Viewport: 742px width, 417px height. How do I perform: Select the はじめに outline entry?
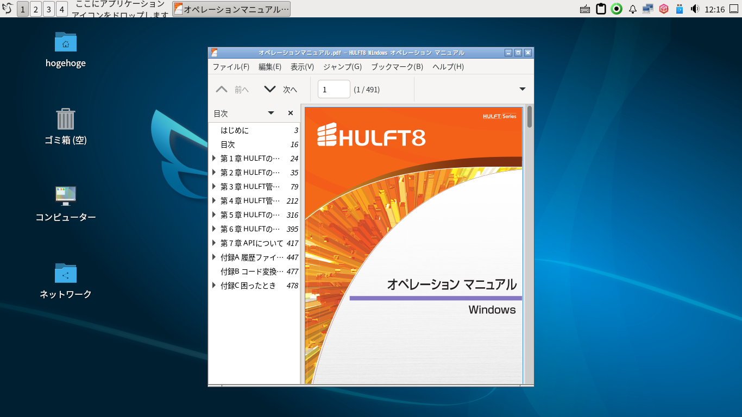254,130
